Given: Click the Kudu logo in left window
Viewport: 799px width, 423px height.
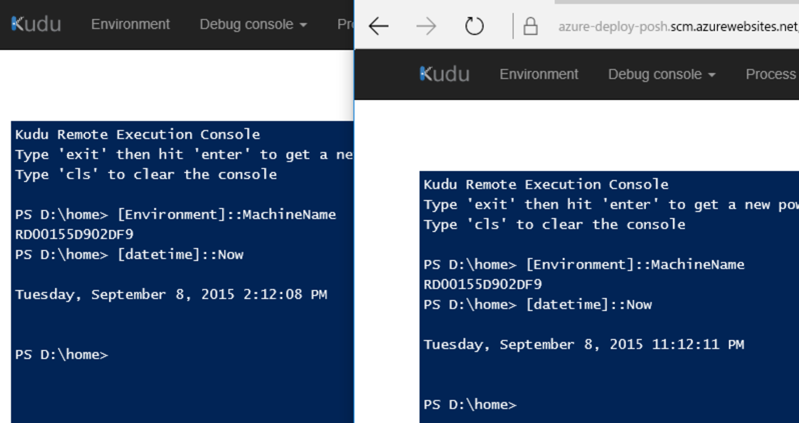Looking at the screenshot, I should (36, 24).
